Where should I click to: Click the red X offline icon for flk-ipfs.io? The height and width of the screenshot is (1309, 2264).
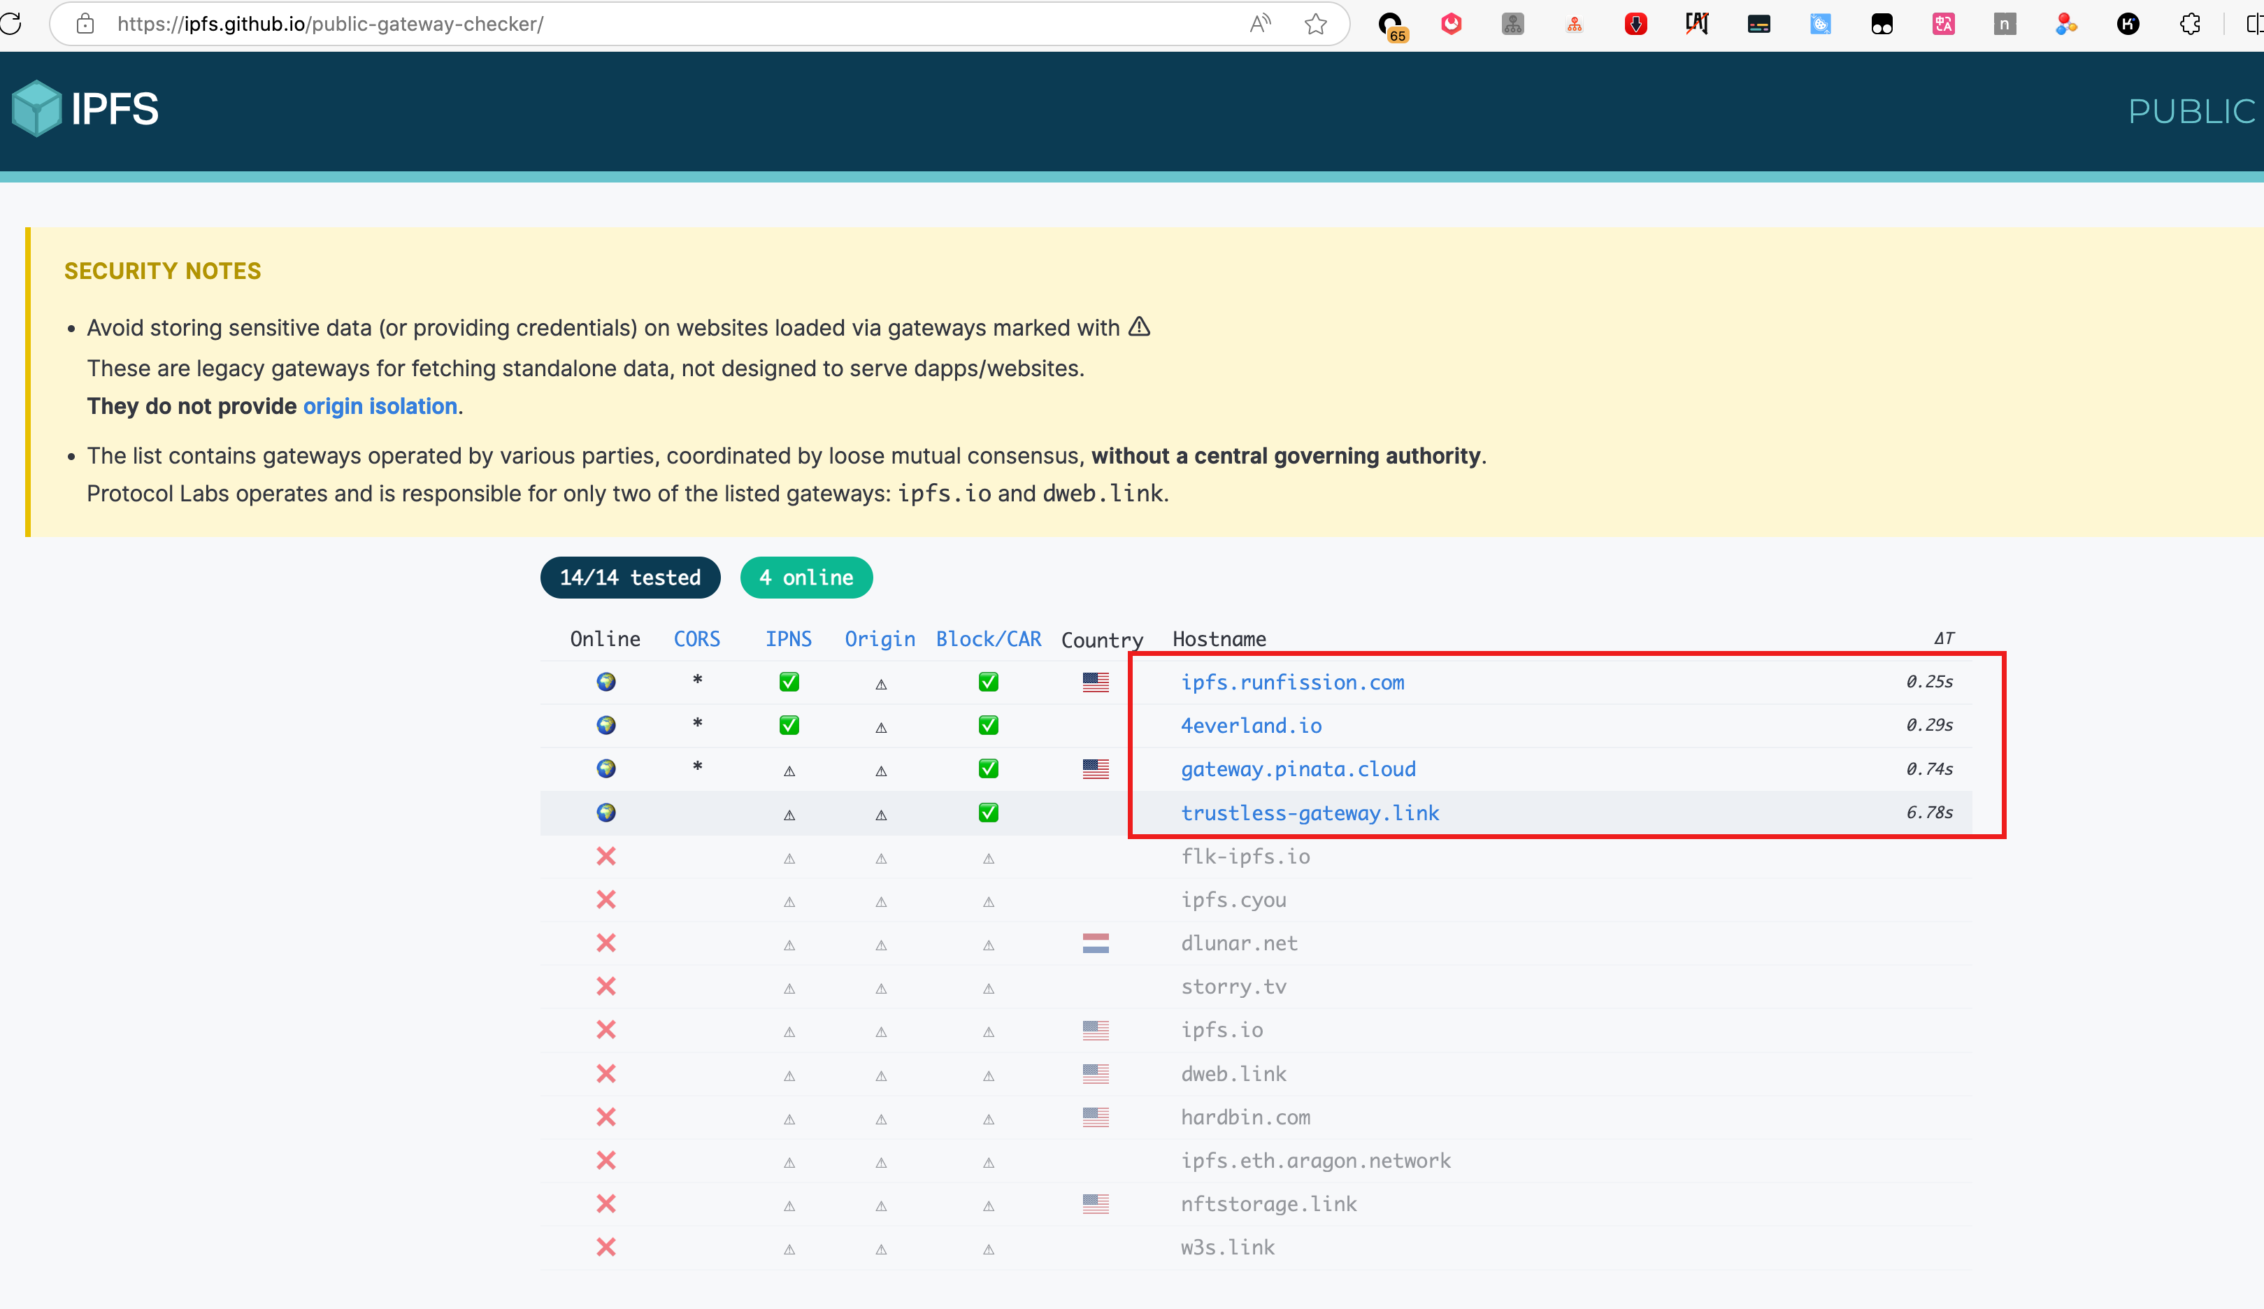pos(606,856)
